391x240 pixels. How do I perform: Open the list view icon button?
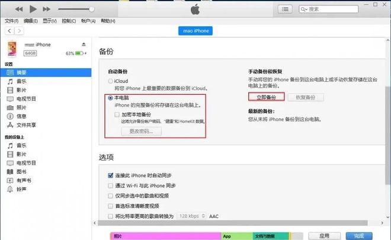285,9
